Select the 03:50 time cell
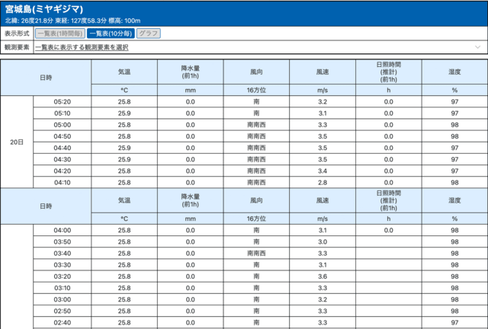 [x=63, y=241]
